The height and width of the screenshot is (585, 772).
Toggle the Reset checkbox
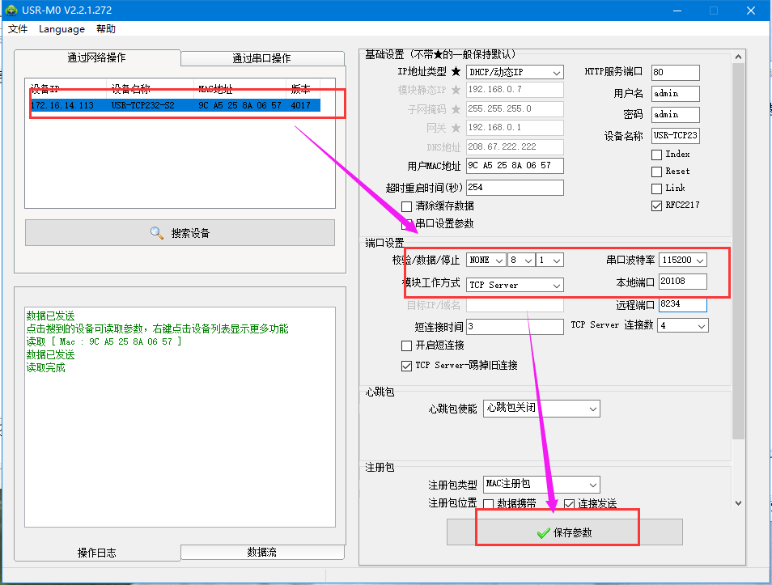[x=657, y=172]
